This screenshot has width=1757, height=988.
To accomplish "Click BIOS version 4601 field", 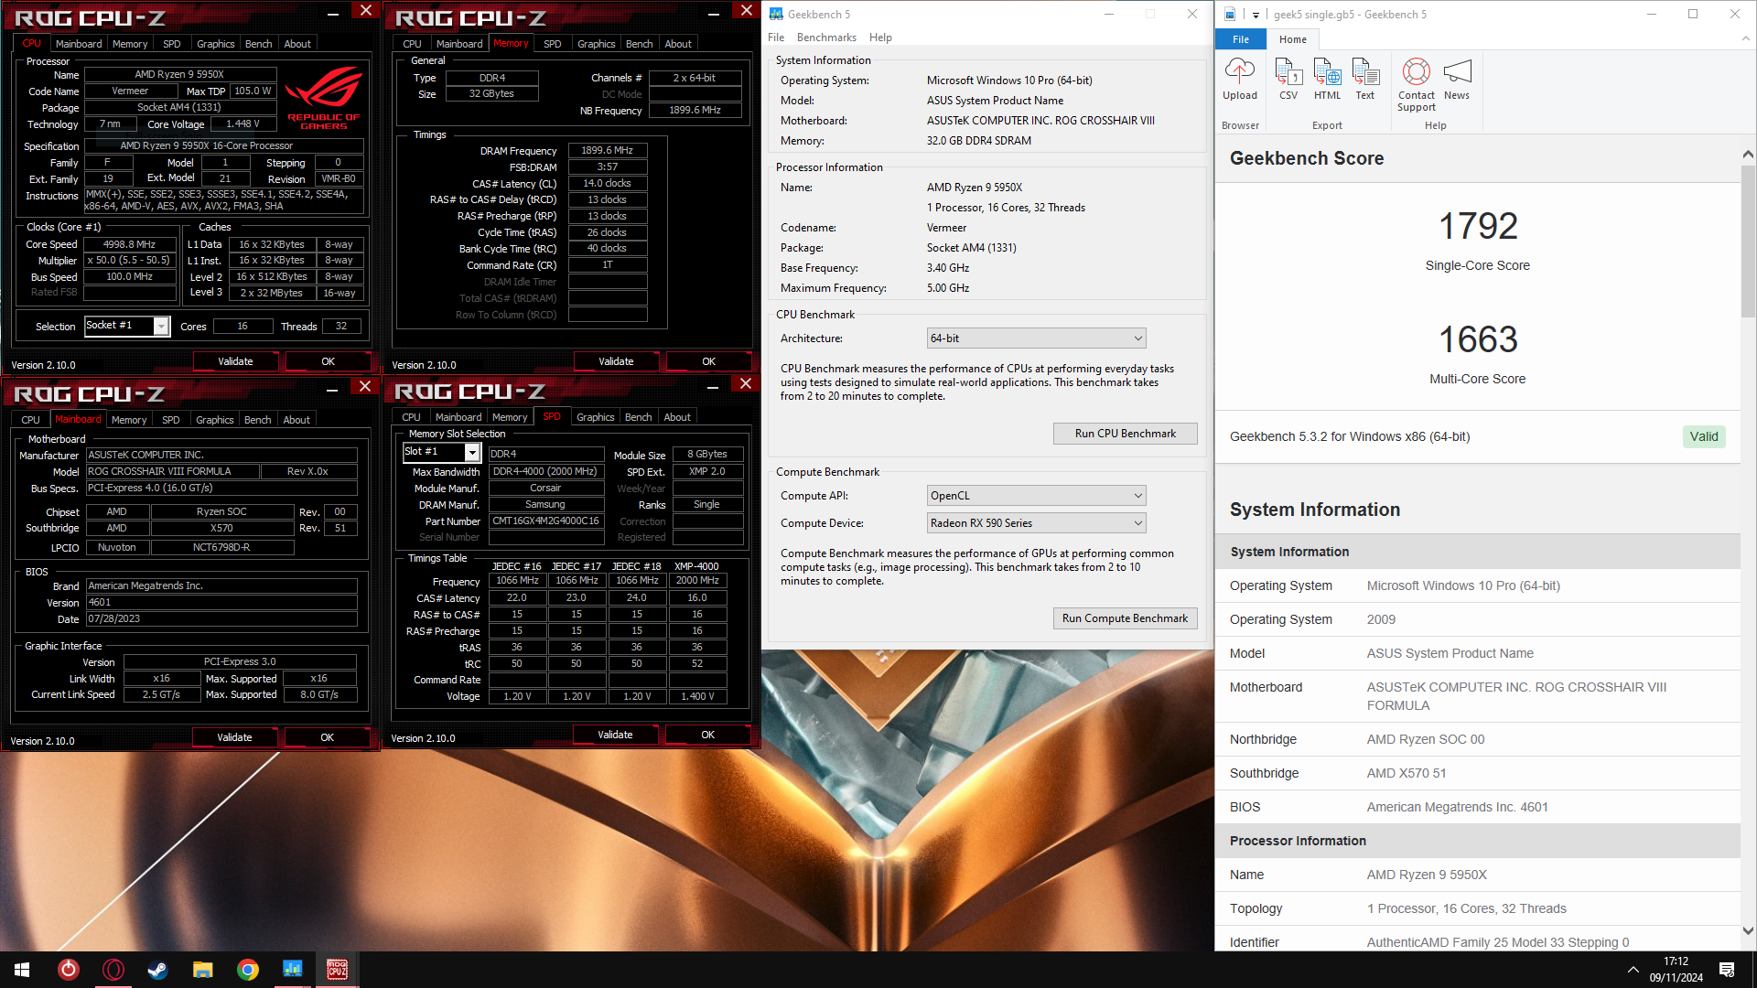I will point(221,602).
